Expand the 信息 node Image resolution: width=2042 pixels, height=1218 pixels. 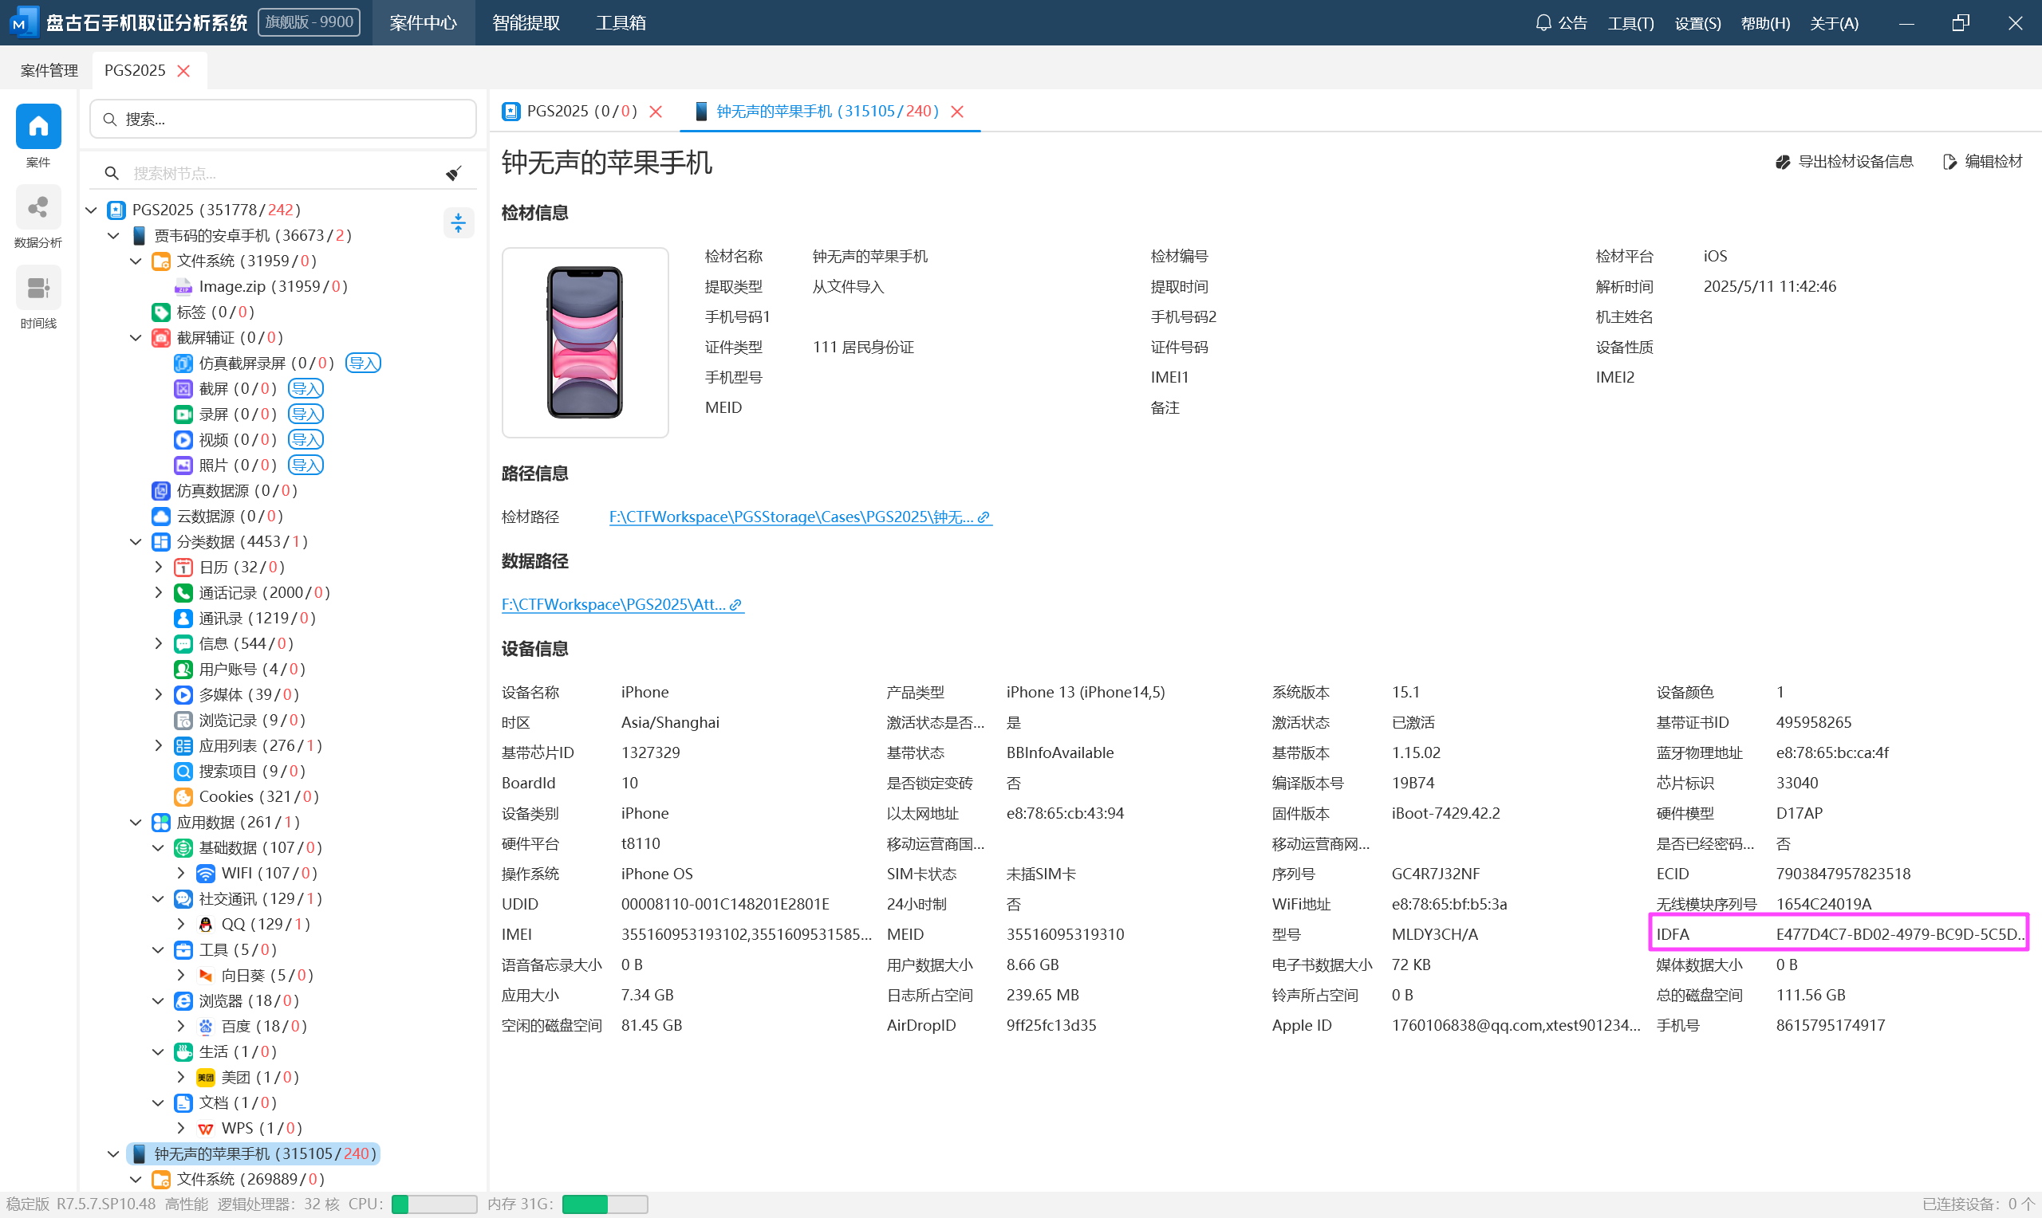coord(159,643)
